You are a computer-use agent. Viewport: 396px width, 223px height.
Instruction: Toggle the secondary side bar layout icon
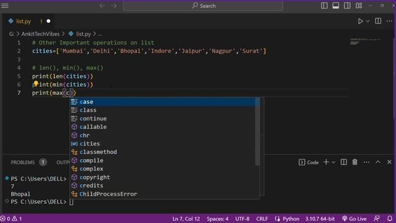[x=347, y=6]
